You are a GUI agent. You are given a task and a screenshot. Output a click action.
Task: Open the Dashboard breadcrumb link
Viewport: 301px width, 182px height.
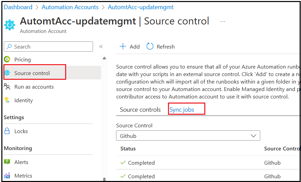(x=18, y=7)
